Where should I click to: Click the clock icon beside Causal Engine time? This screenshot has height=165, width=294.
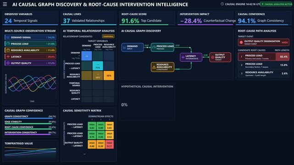click(x=222, y=4)
